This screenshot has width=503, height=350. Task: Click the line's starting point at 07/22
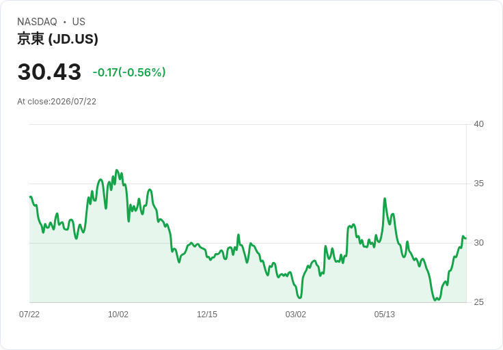[30, 197]
